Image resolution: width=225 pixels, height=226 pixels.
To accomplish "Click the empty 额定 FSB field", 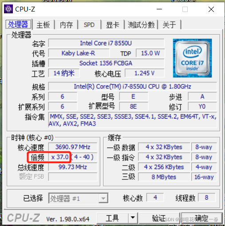I will 73,177.
